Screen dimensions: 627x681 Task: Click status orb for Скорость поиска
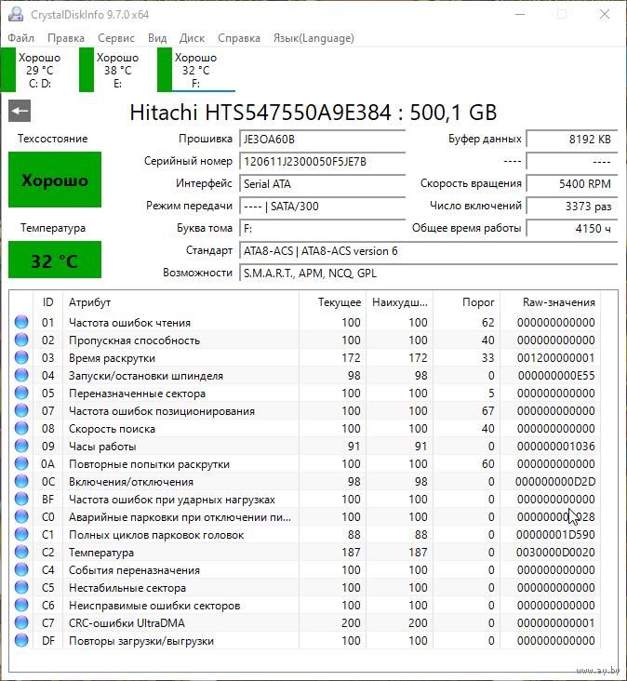click(21, 428)
